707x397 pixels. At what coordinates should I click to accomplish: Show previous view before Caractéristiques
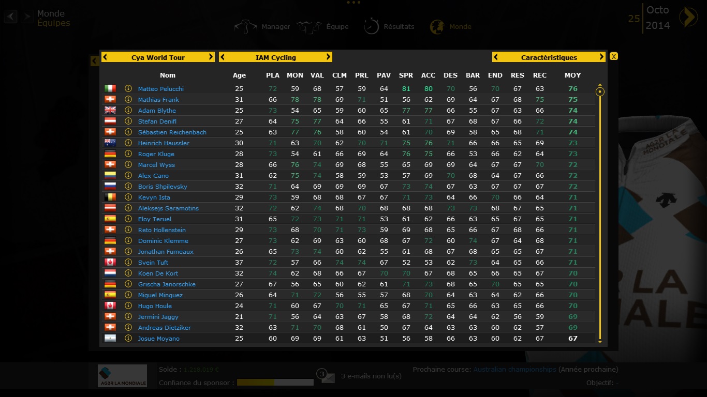(496, 57)
